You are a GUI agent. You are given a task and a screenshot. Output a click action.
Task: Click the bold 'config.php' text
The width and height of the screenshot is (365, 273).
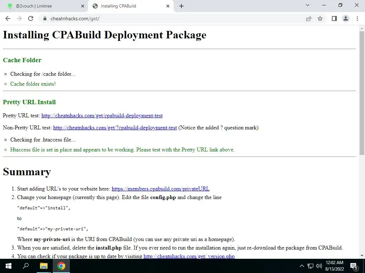[x=163, y=198]
